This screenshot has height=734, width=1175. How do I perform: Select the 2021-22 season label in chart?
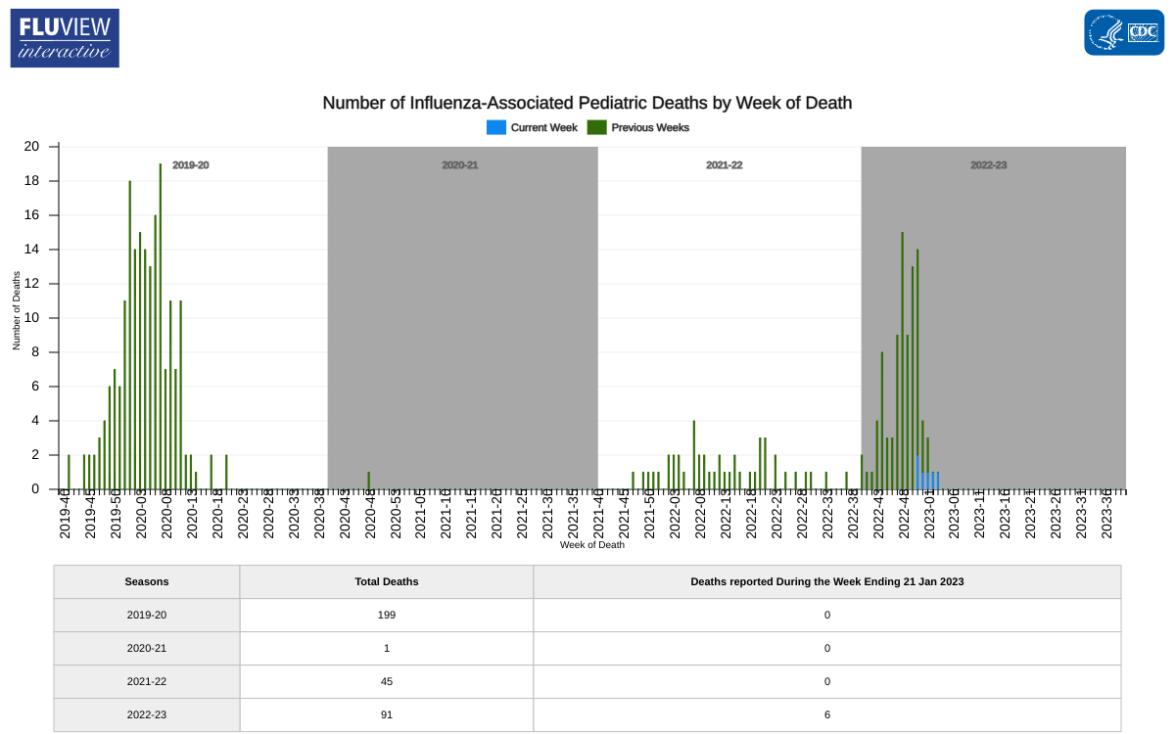click(725, 165)
